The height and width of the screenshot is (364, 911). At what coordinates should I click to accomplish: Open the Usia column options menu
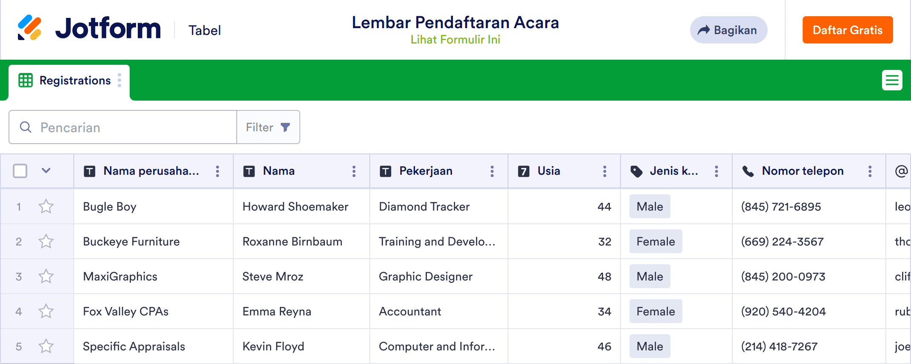point(604,171)
